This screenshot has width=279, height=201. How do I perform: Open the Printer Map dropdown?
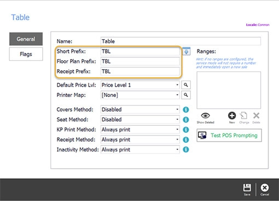click(140, 95)
